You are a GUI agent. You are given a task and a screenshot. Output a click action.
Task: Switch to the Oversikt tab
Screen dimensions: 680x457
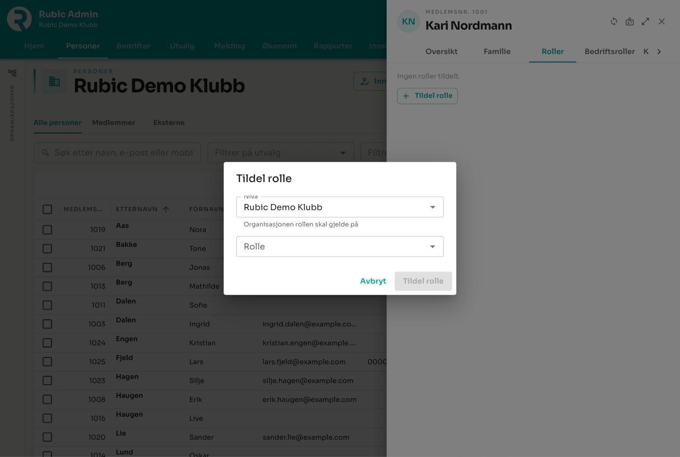[442, 52]
